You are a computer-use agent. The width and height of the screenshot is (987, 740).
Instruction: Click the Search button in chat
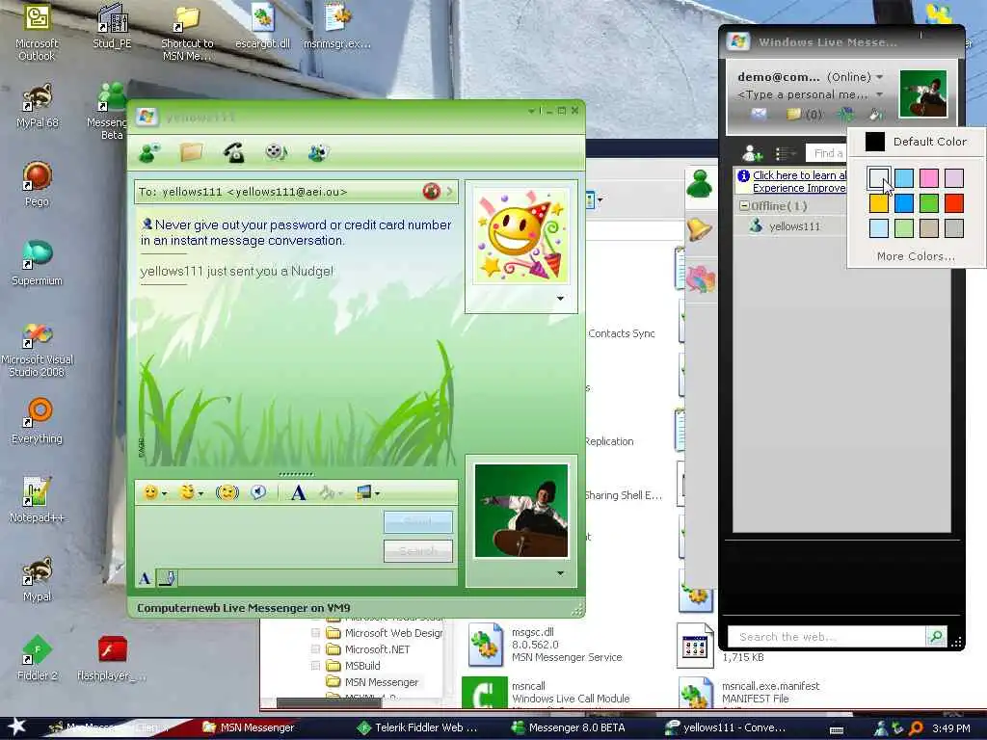(418, 550)
